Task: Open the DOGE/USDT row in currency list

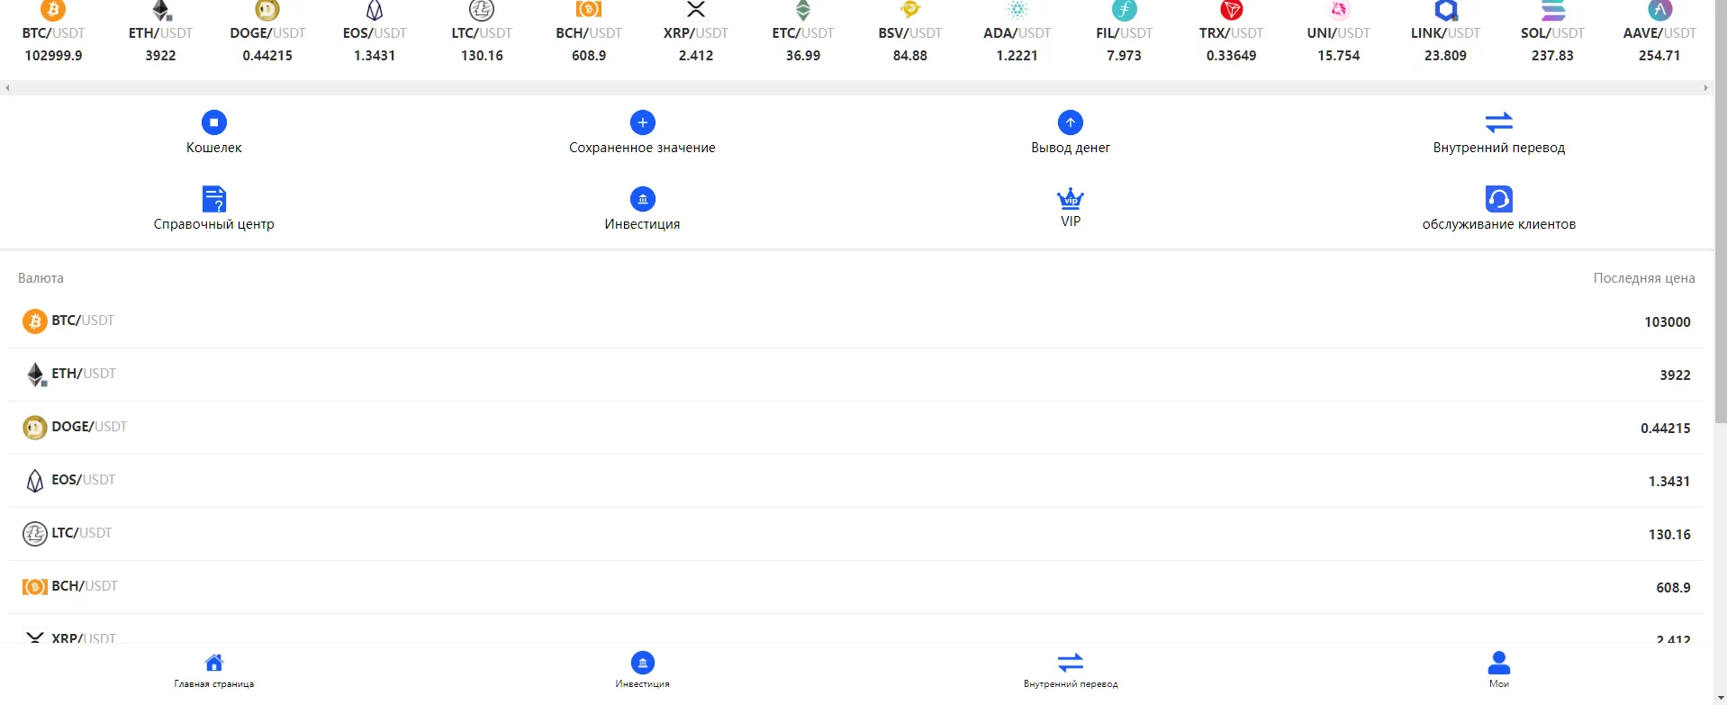Action: [x=855, y=428]
